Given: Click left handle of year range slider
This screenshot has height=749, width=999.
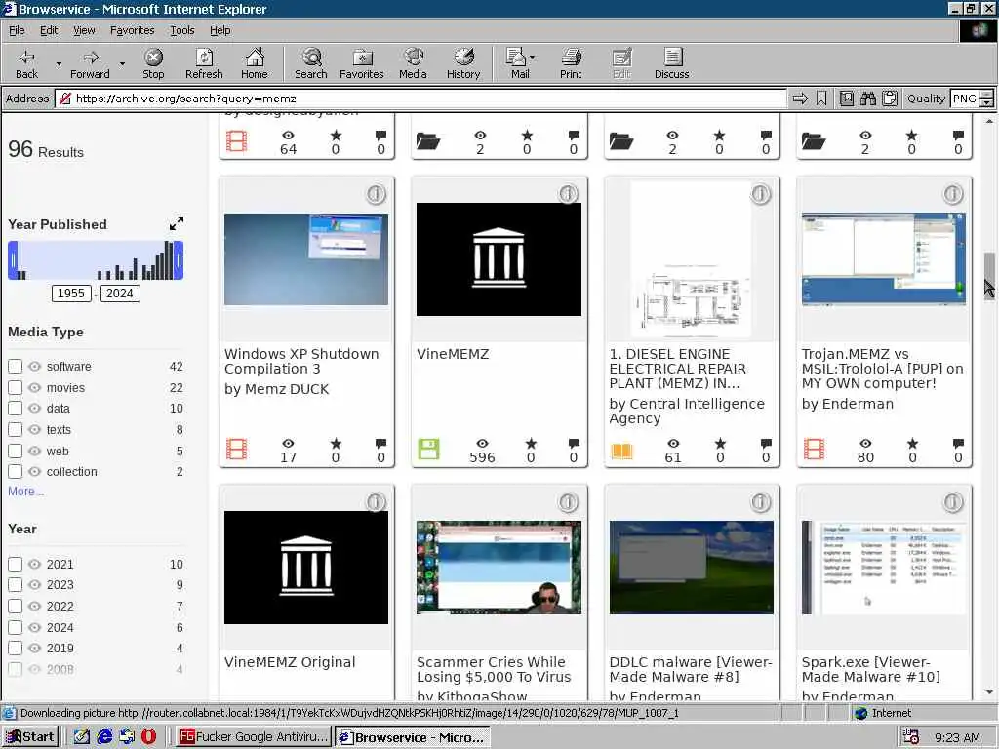Looking at the screenshot, I should coord(13,260).
